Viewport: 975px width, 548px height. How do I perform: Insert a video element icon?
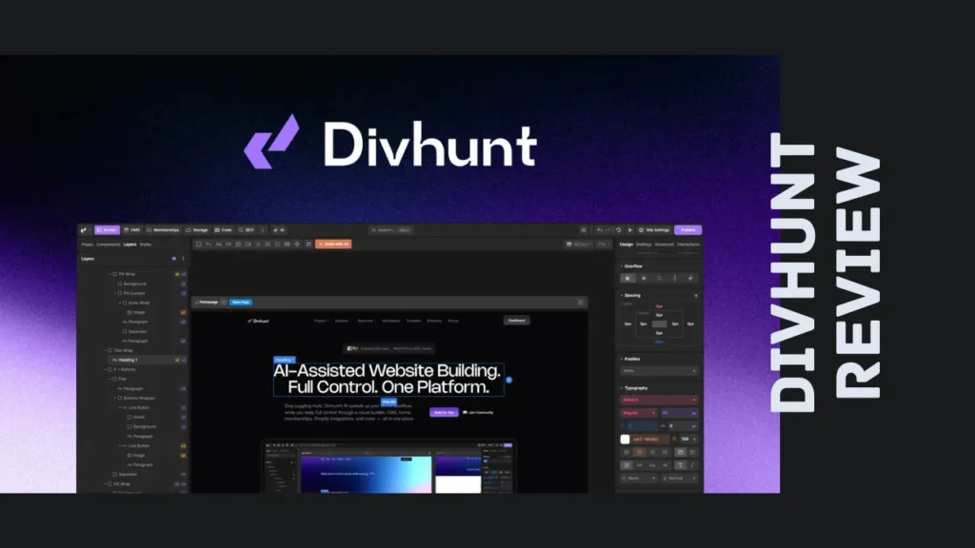[249, 245]
